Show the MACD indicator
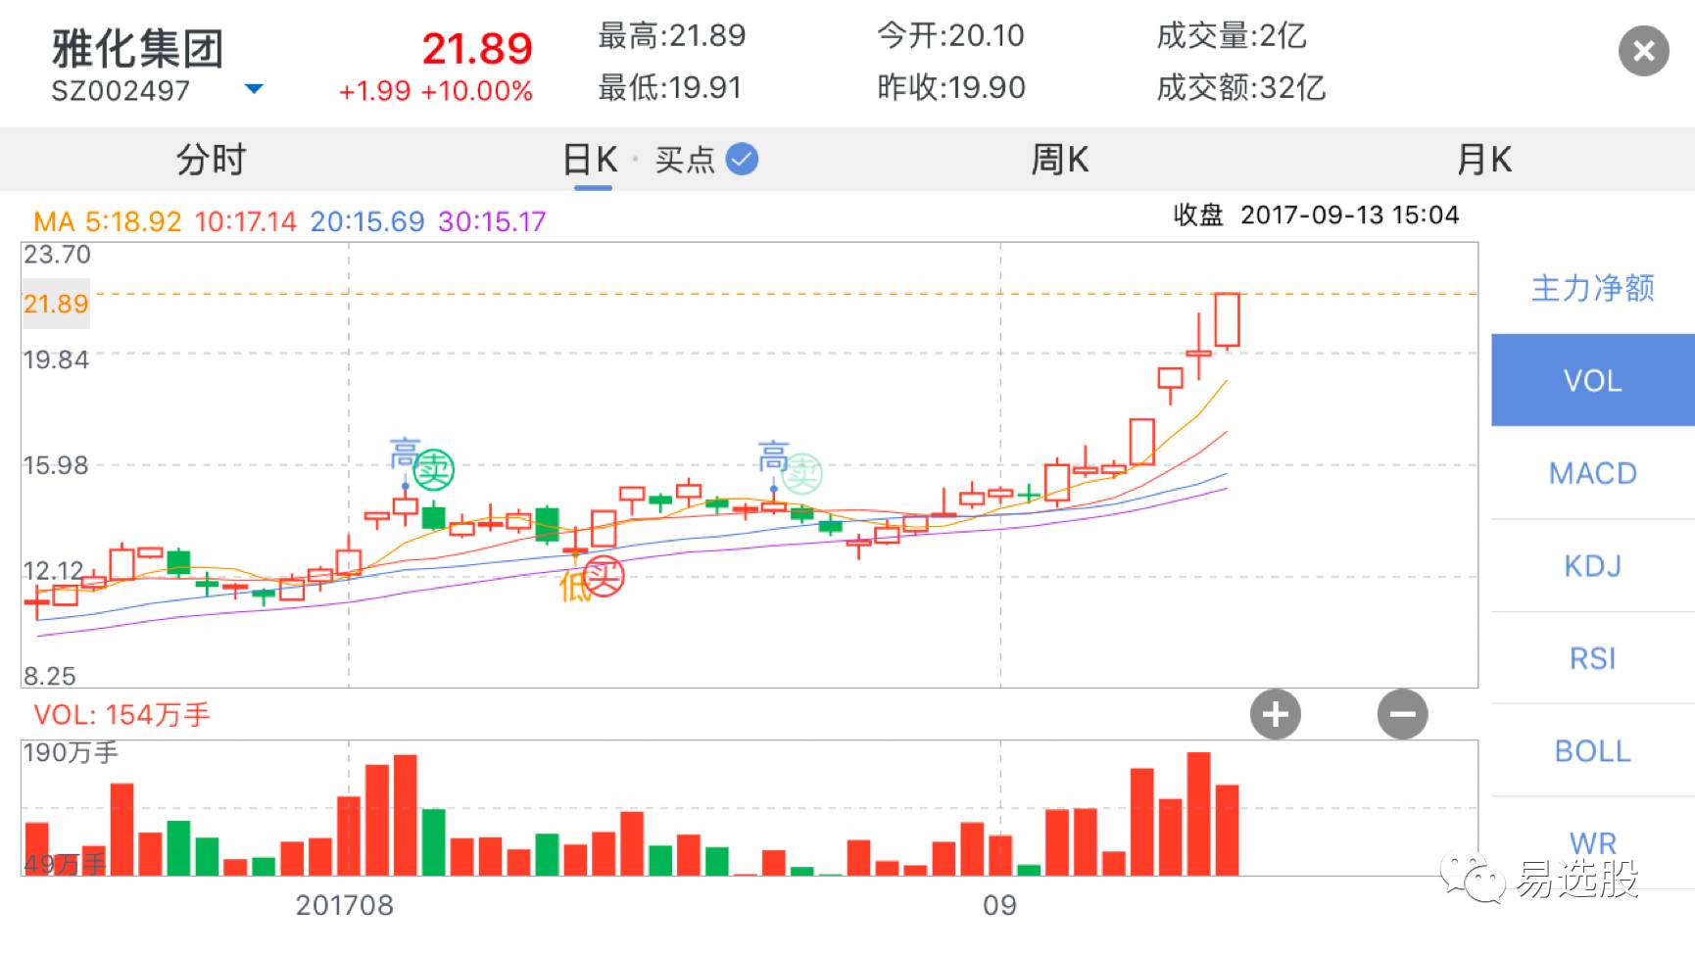Image resolution: width=1695 pixels, height=953 pixels. coord(1593,473)
